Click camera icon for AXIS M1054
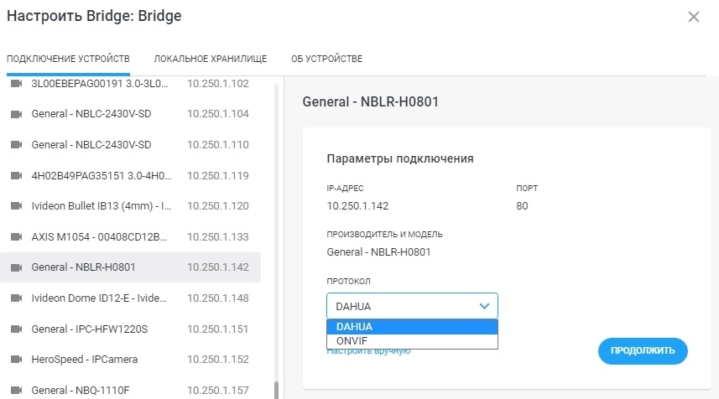 pyautogui.click(x=17, y=237)
